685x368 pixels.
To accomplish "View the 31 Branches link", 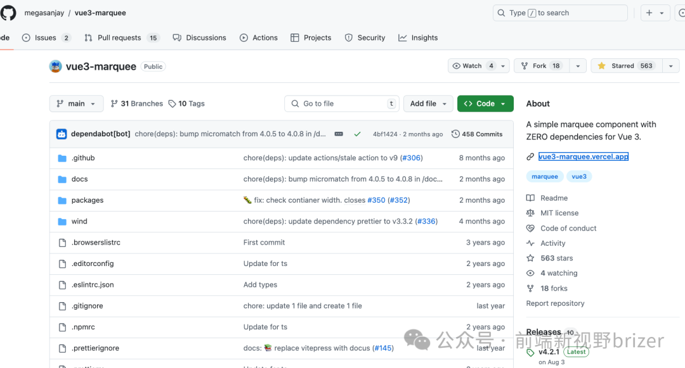I will click(x=137, y=103).
